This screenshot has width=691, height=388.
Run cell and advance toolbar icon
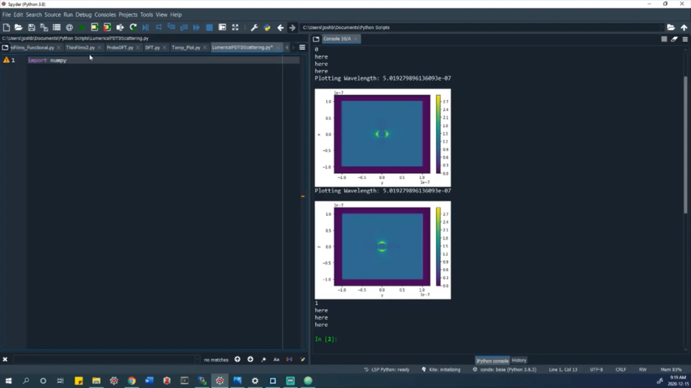(x=107, y=27)
